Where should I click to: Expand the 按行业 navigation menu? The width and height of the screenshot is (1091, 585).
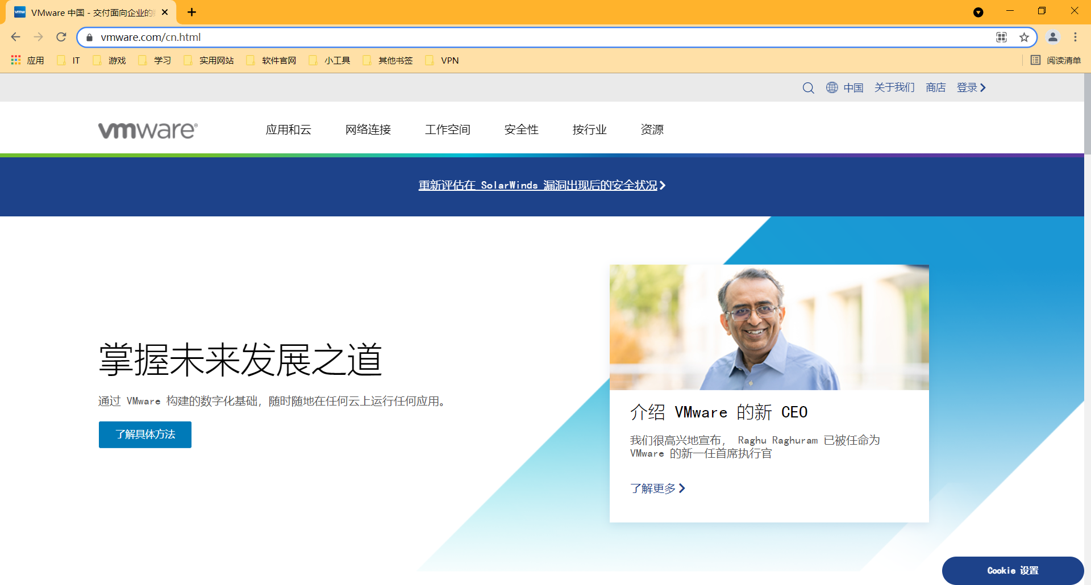click(x=590, y=129)
